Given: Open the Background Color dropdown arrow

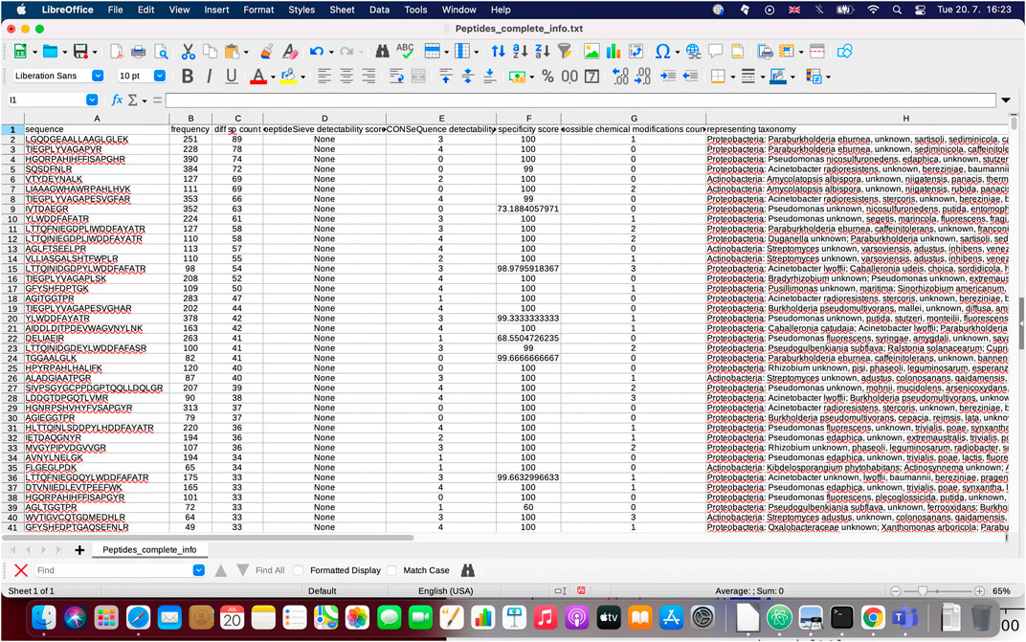Looking at the screenshot, I should click(x=303, y=77).
